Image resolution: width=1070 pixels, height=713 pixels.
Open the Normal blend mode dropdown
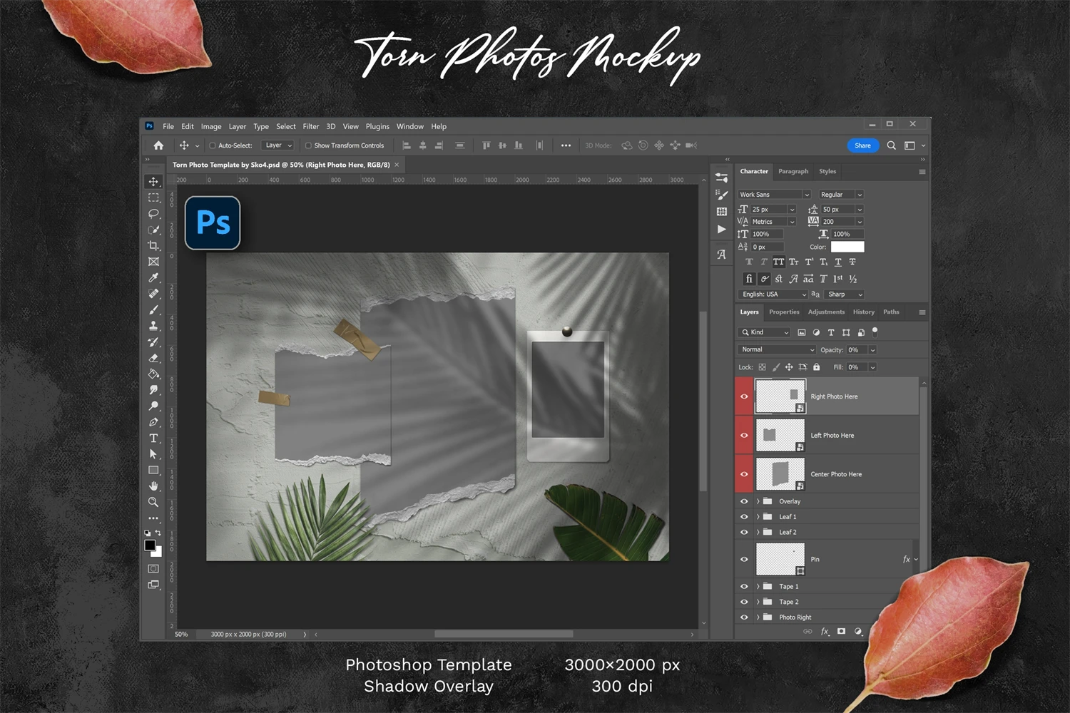click(776, 350)
